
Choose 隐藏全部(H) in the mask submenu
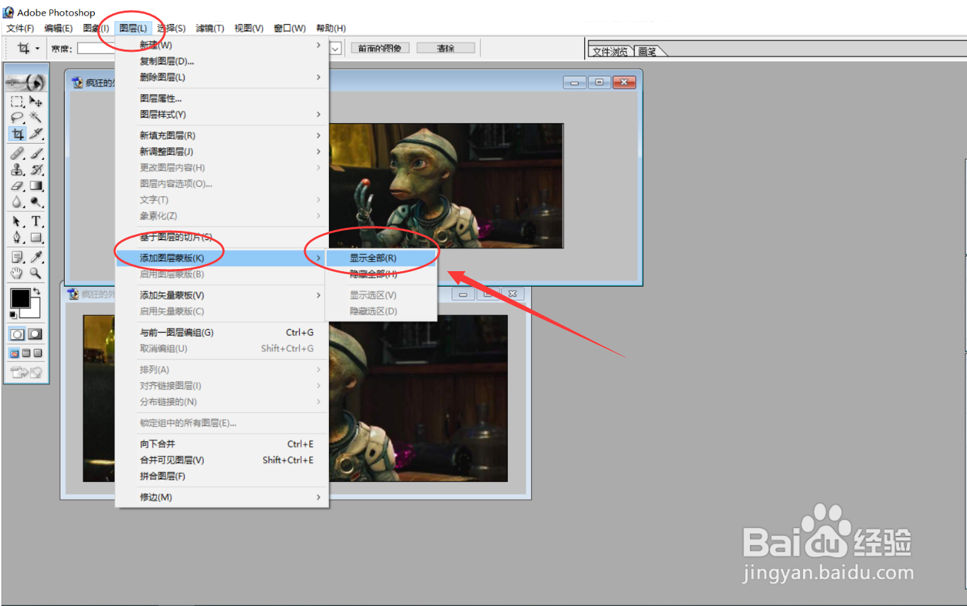tap(381, 274)
